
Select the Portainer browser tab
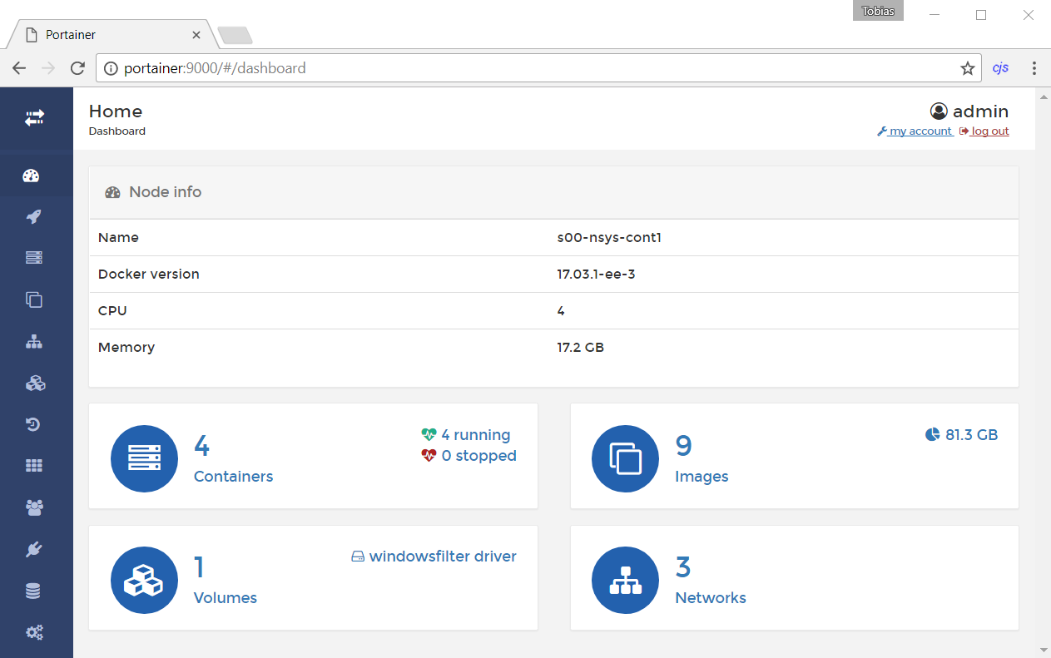(x=108, y=35)
